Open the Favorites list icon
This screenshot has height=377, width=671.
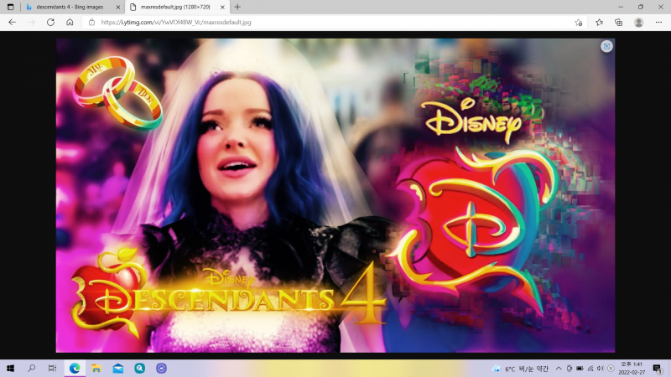[x=599, y=22]
